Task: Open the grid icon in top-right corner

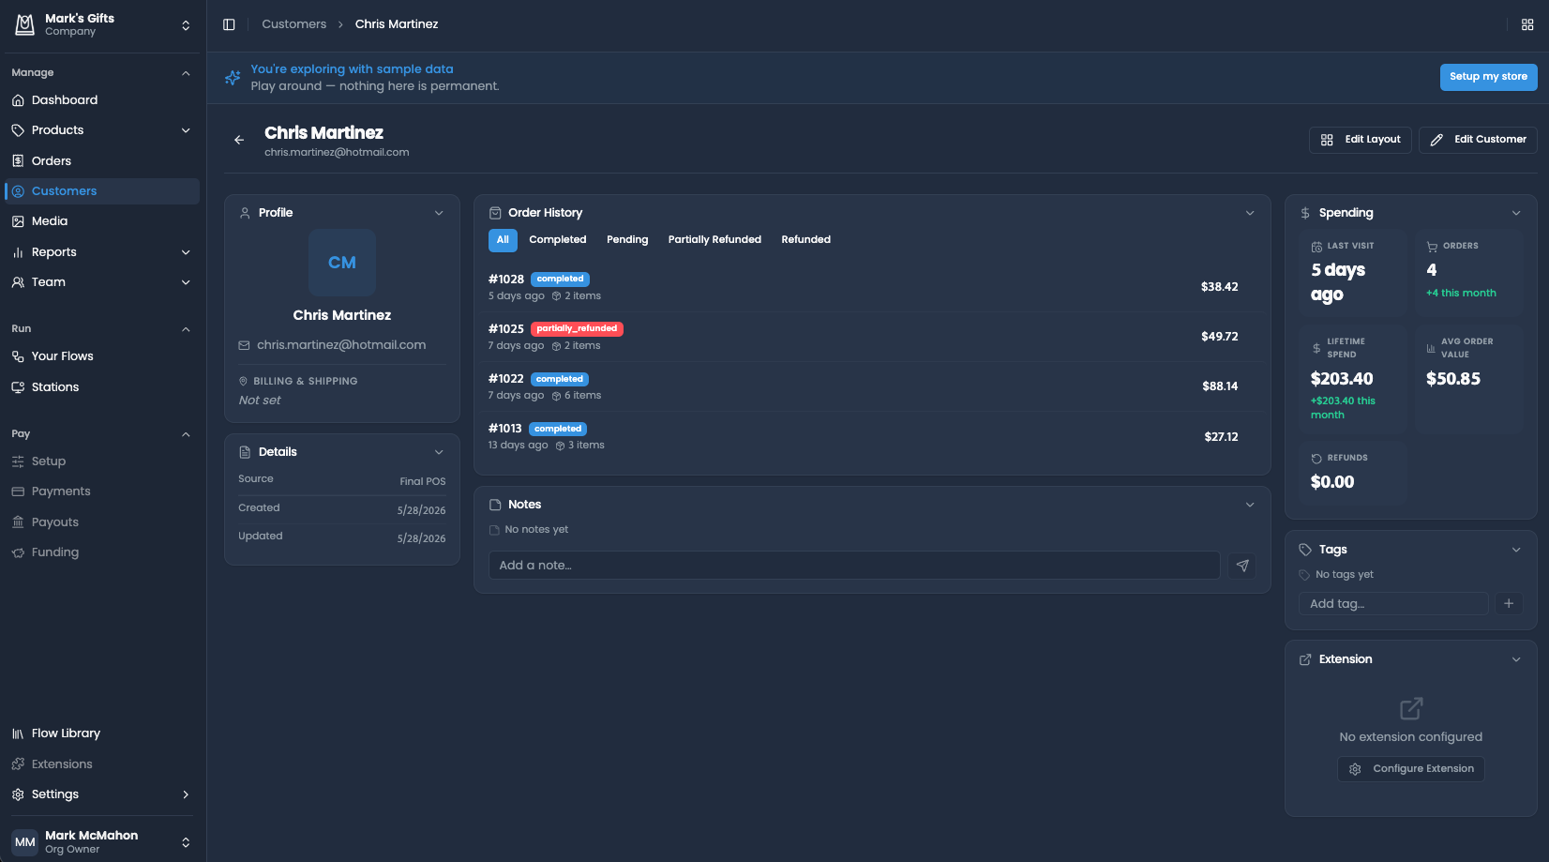Action: pyautogui.click(x=1527, y=24)
